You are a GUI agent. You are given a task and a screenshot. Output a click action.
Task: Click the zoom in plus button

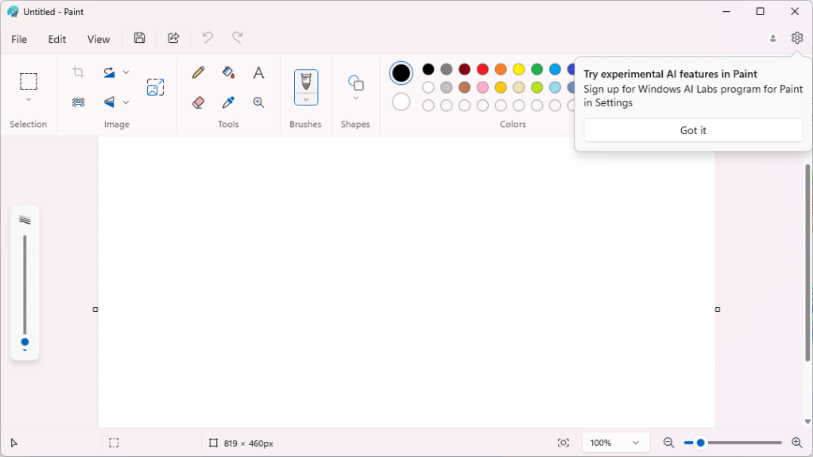point(796,443)
